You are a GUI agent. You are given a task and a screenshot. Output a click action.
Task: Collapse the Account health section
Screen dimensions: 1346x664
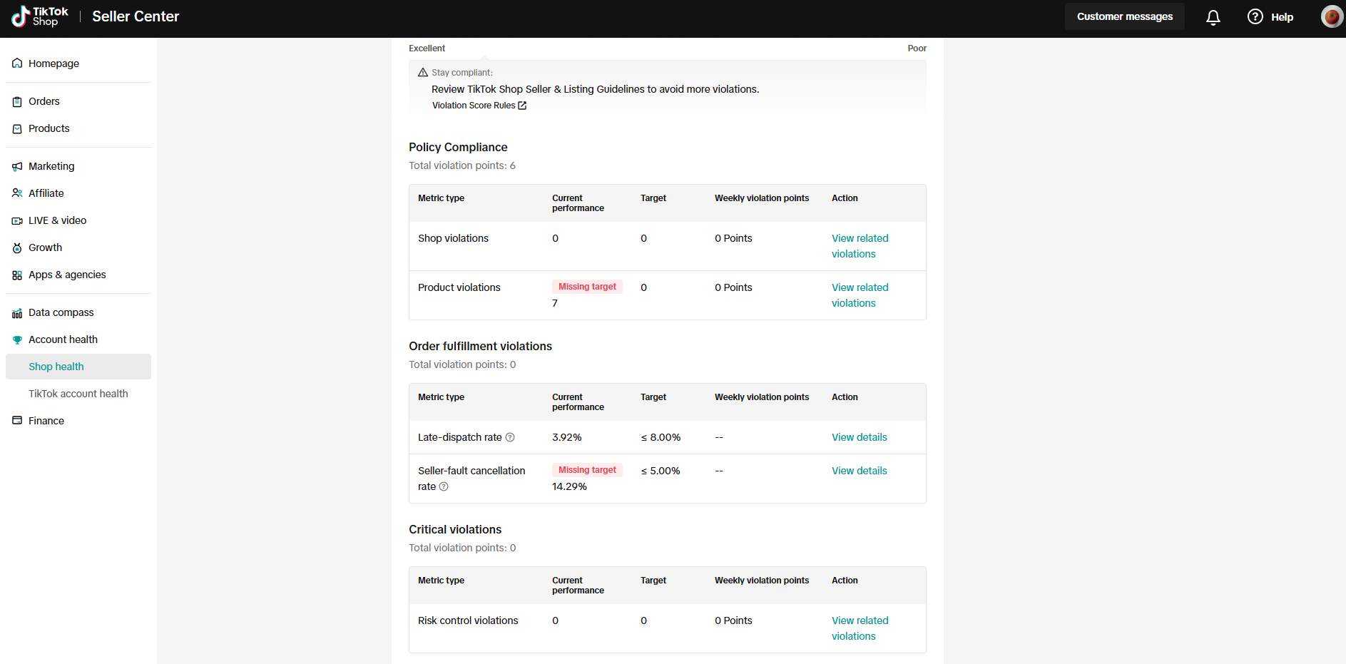(63, 339)
